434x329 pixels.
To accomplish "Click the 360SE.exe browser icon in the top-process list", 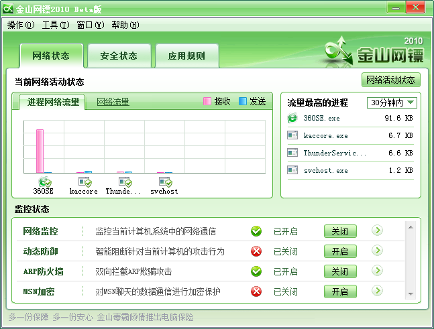I will (292, 118).
